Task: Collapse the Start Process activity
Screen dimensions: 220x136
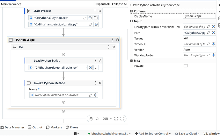Action: point(100,11)
